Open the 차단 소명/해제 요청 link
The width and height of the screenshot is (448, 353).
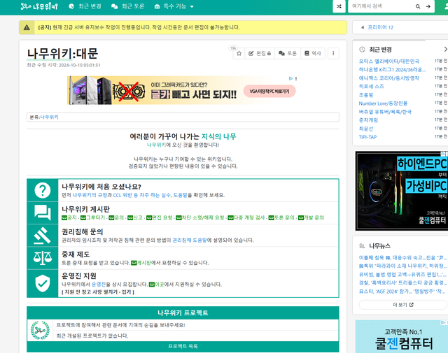200,217
